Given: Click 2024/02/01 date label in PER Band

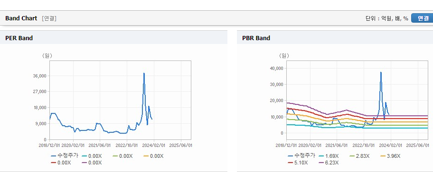Looking at the screenshot, I should tap(154, 146).
